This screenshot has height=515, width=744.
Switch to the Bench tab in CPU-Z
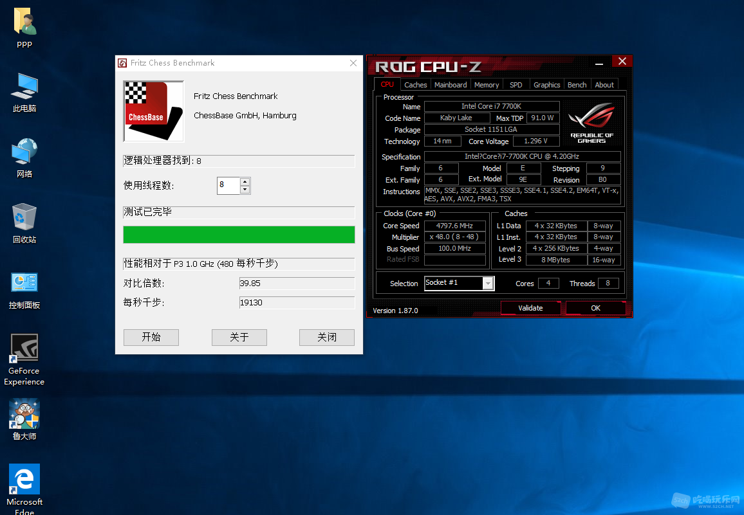click(x=577, y=85)
